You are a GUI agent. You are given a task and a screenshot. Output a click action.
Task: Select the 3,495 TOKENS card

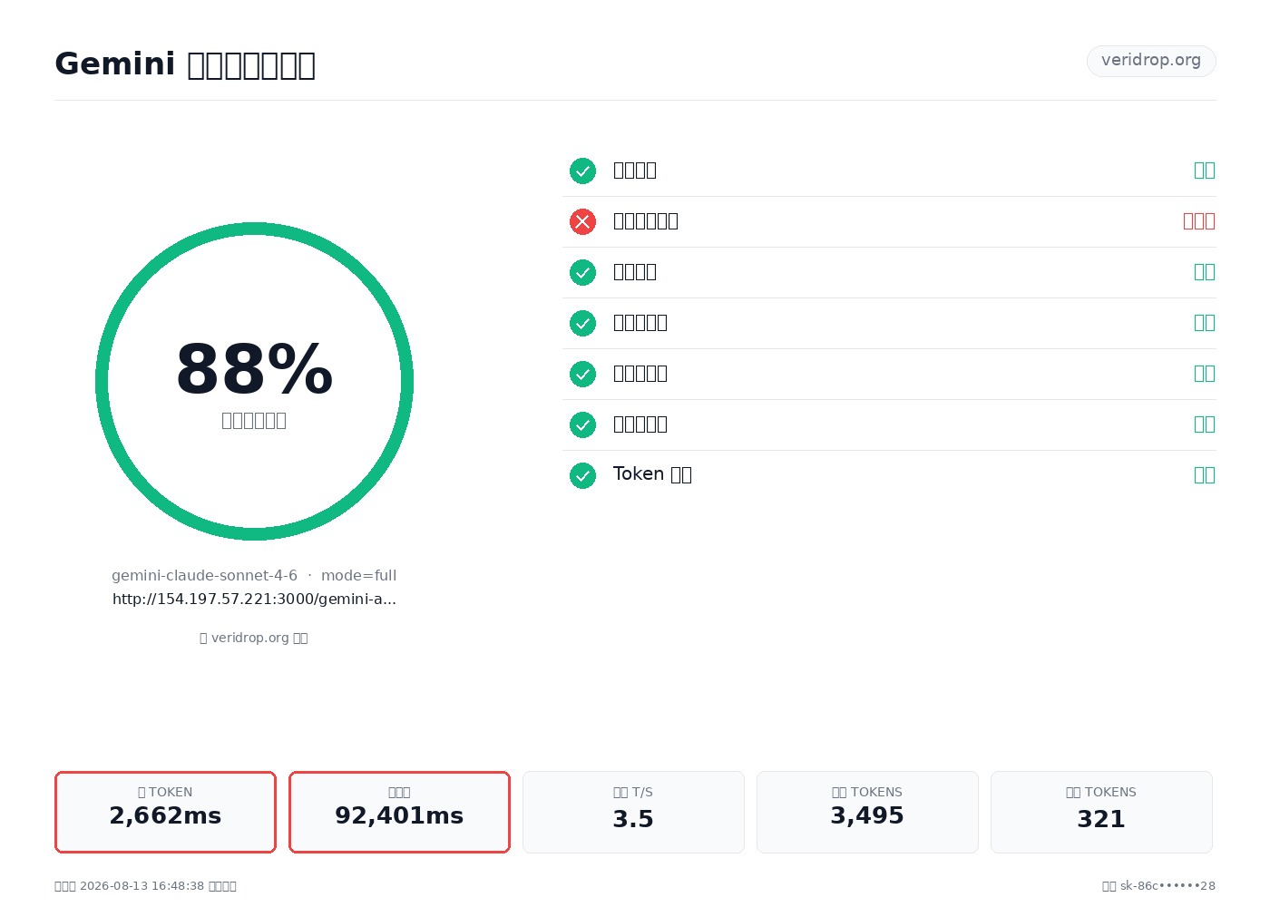867,812
